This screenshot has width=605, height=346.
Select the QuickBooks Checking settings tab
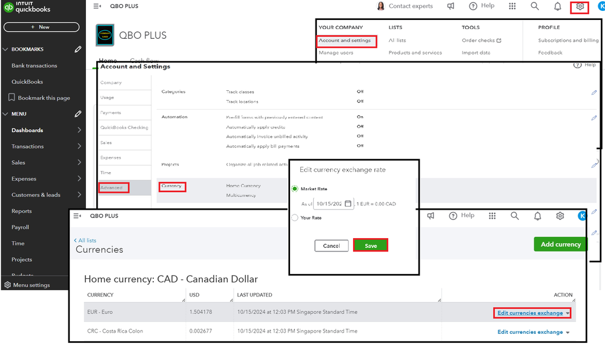coord(124,127)
